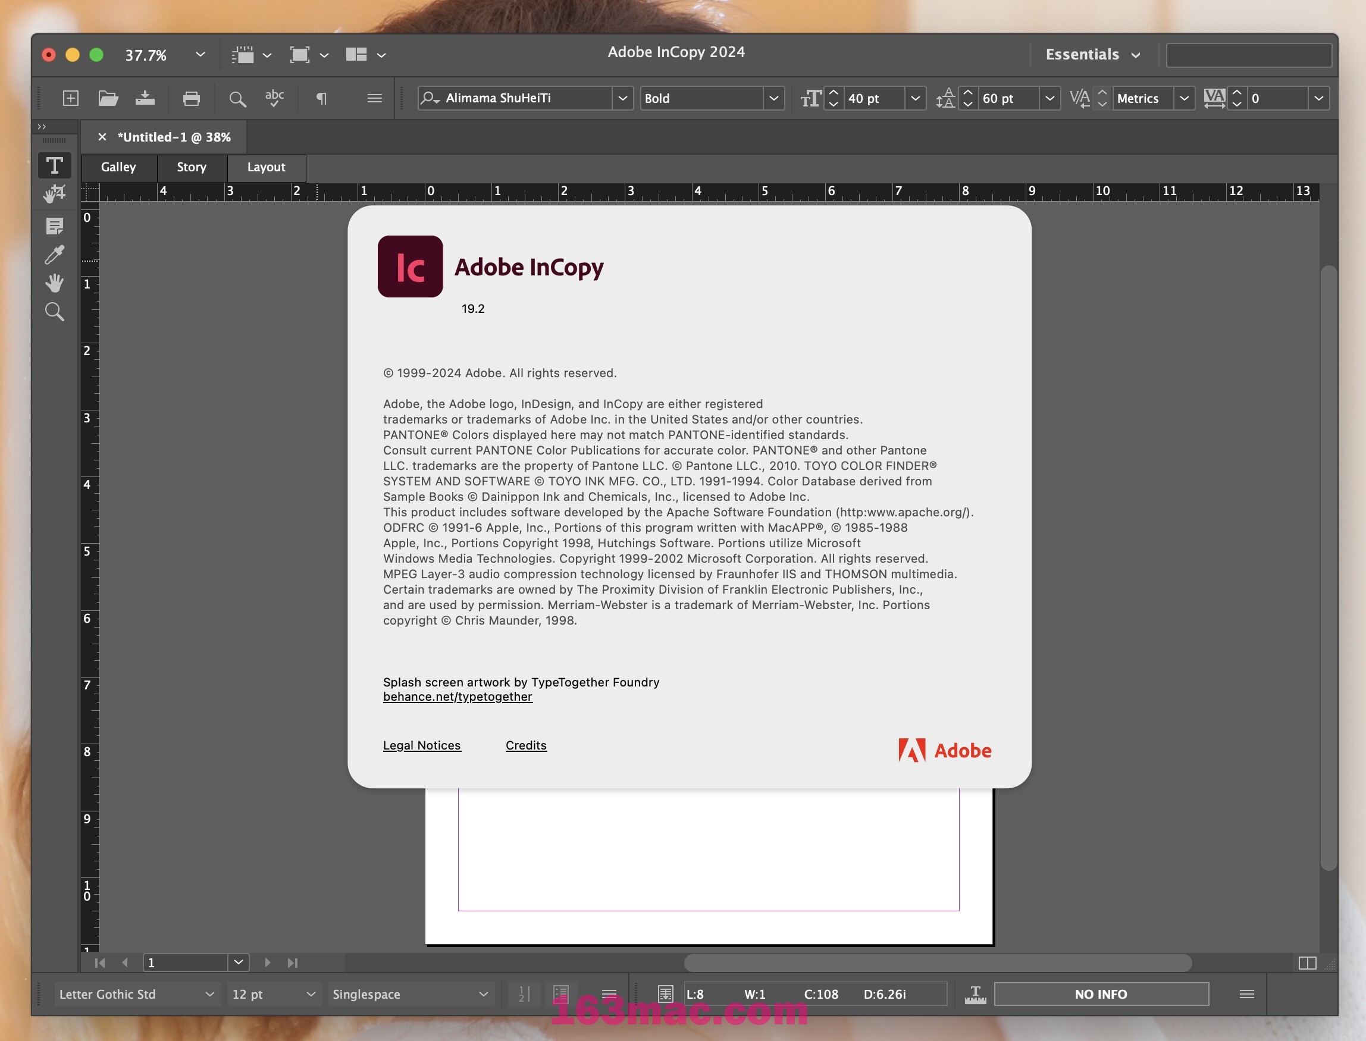
Task: Expand the font family dropdown
Action: [620, 98]
